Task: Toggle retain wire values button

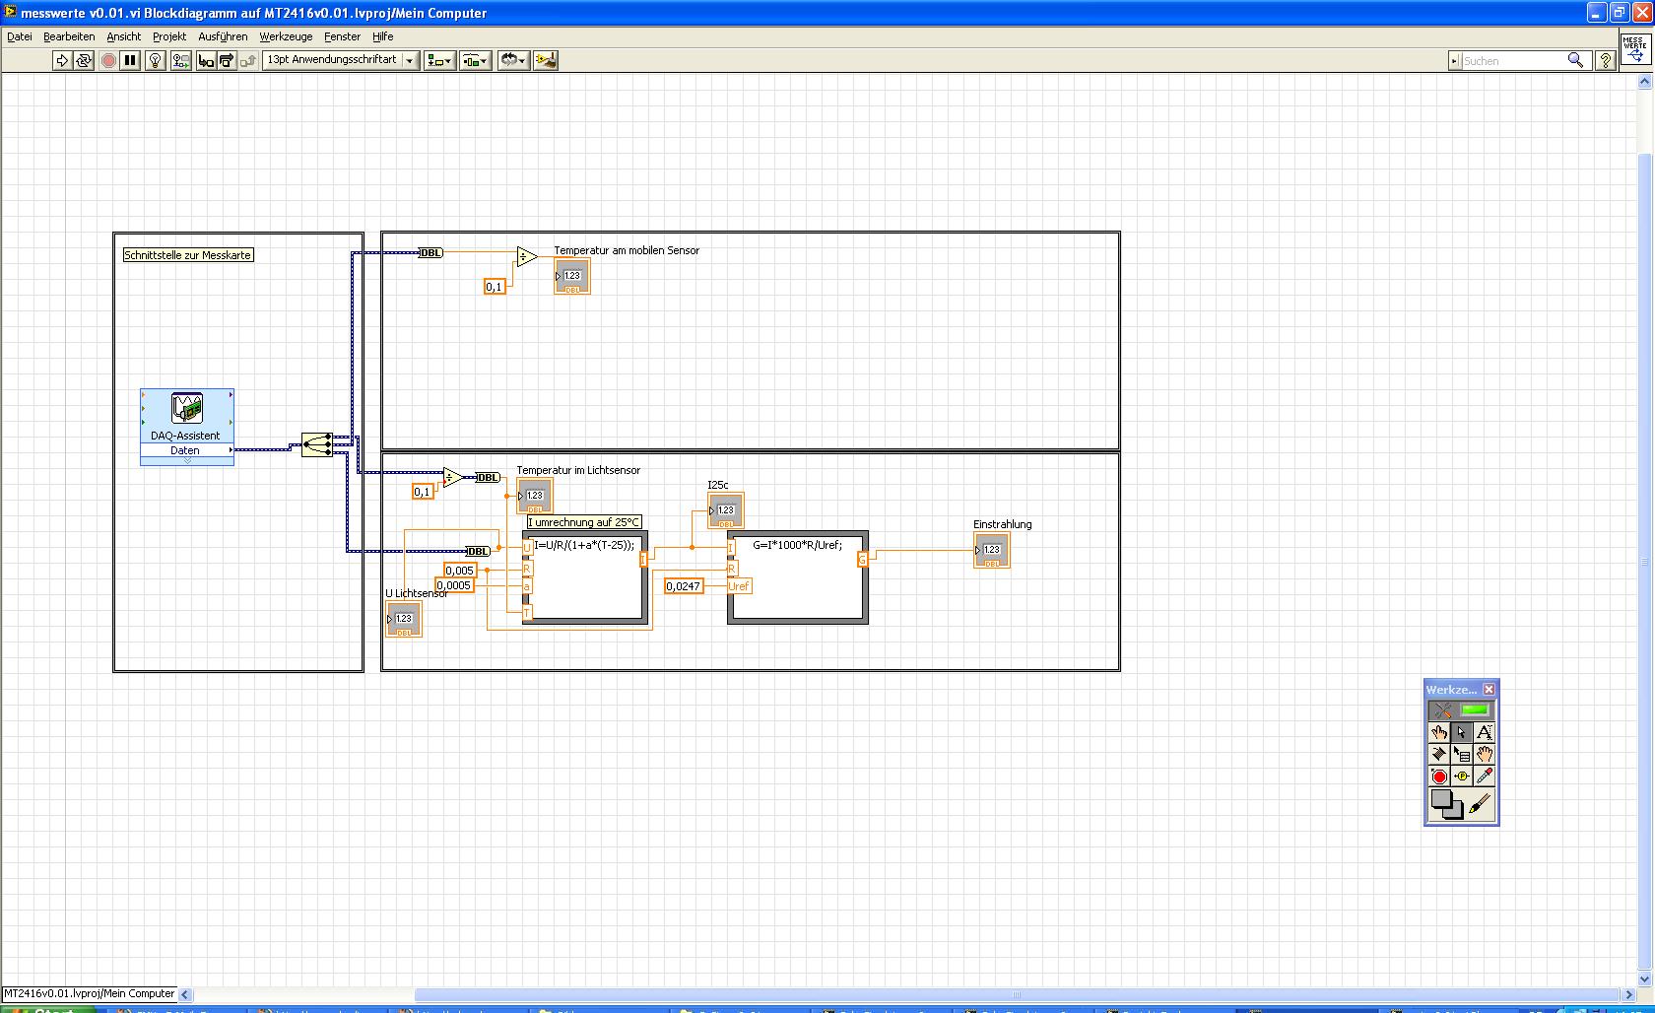Action: point(180,60)
